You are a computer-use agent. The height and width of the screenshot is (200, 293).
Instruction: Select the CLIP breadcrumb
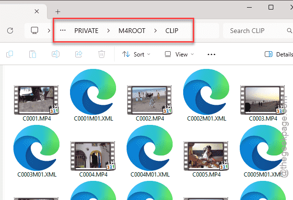pos(172,31)
